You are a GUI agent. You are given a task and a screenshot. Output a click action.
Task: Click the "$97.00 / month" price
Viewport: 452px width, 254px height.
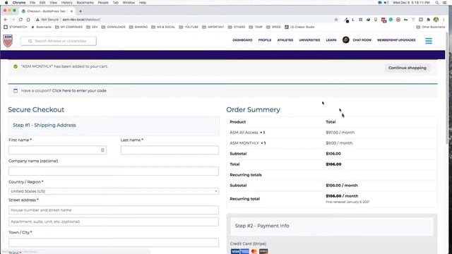point(340,133)
